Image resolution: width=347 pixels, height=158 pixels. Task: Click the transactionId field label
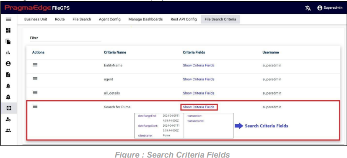196,121
